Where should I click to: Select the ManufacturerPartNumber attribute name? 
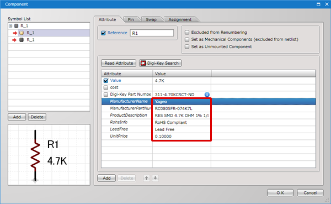click(130, 108)
